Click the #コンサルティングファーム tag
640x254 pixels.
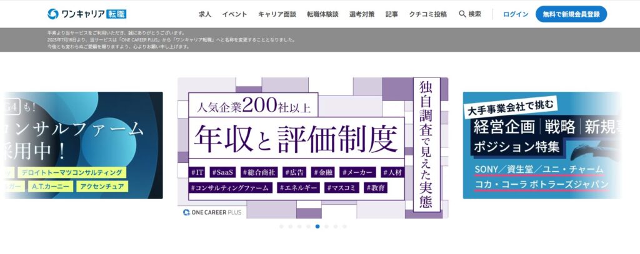[x=231, y=188]
